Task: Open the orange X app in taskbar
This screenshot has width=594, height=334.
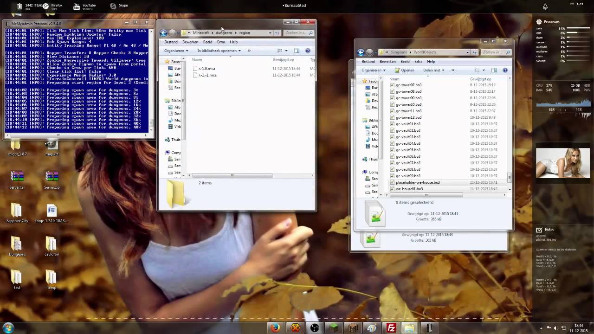Action: pos(295,328)
